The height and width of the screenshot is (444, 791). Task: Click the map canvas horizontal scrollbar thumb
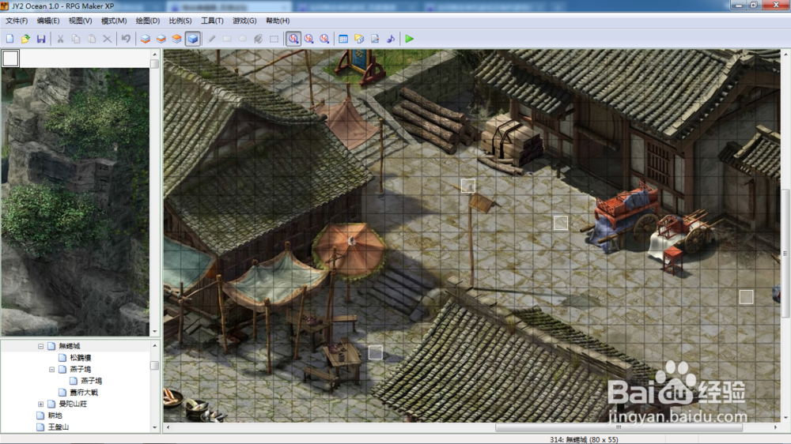619,427
